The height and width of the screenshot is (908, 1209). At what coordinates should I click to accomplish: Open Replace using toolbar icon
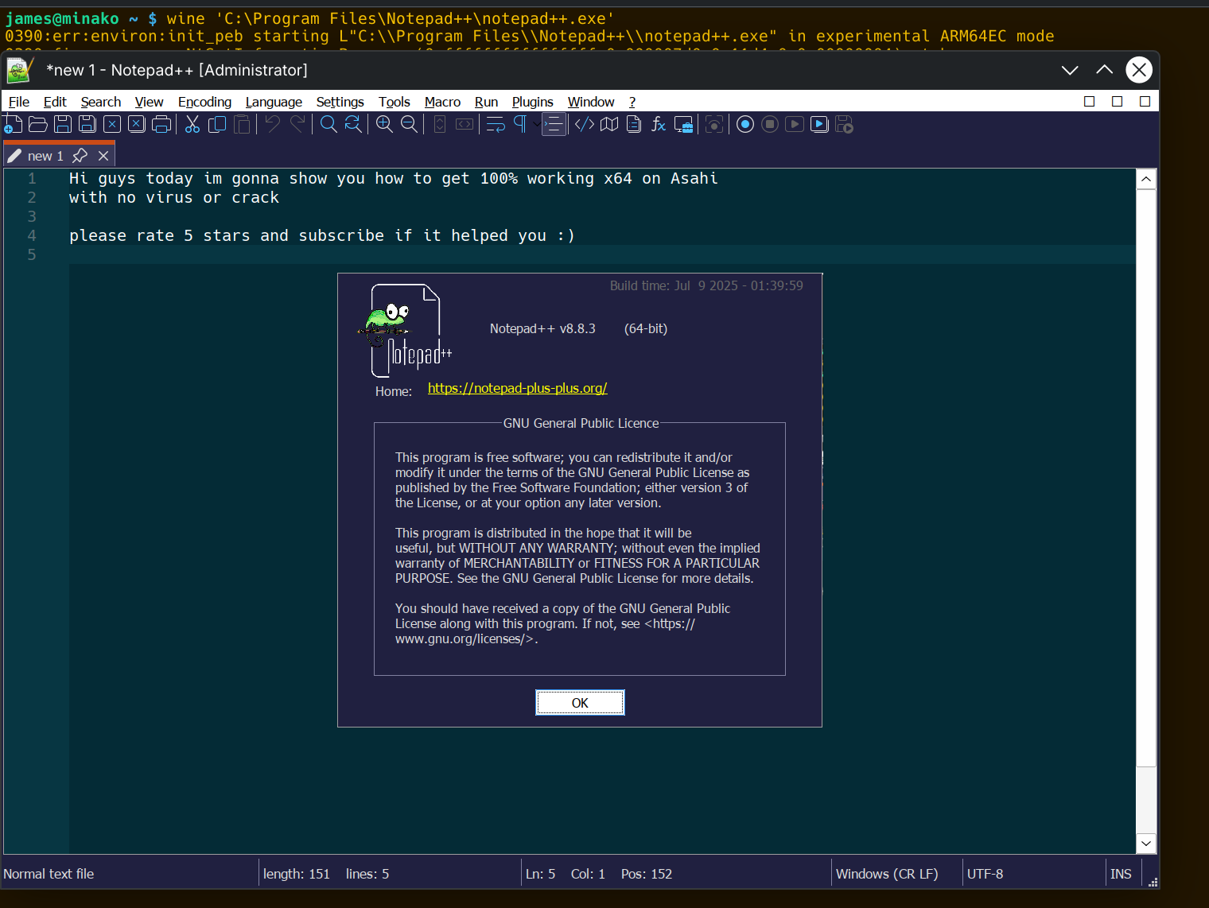click(353, 124)
